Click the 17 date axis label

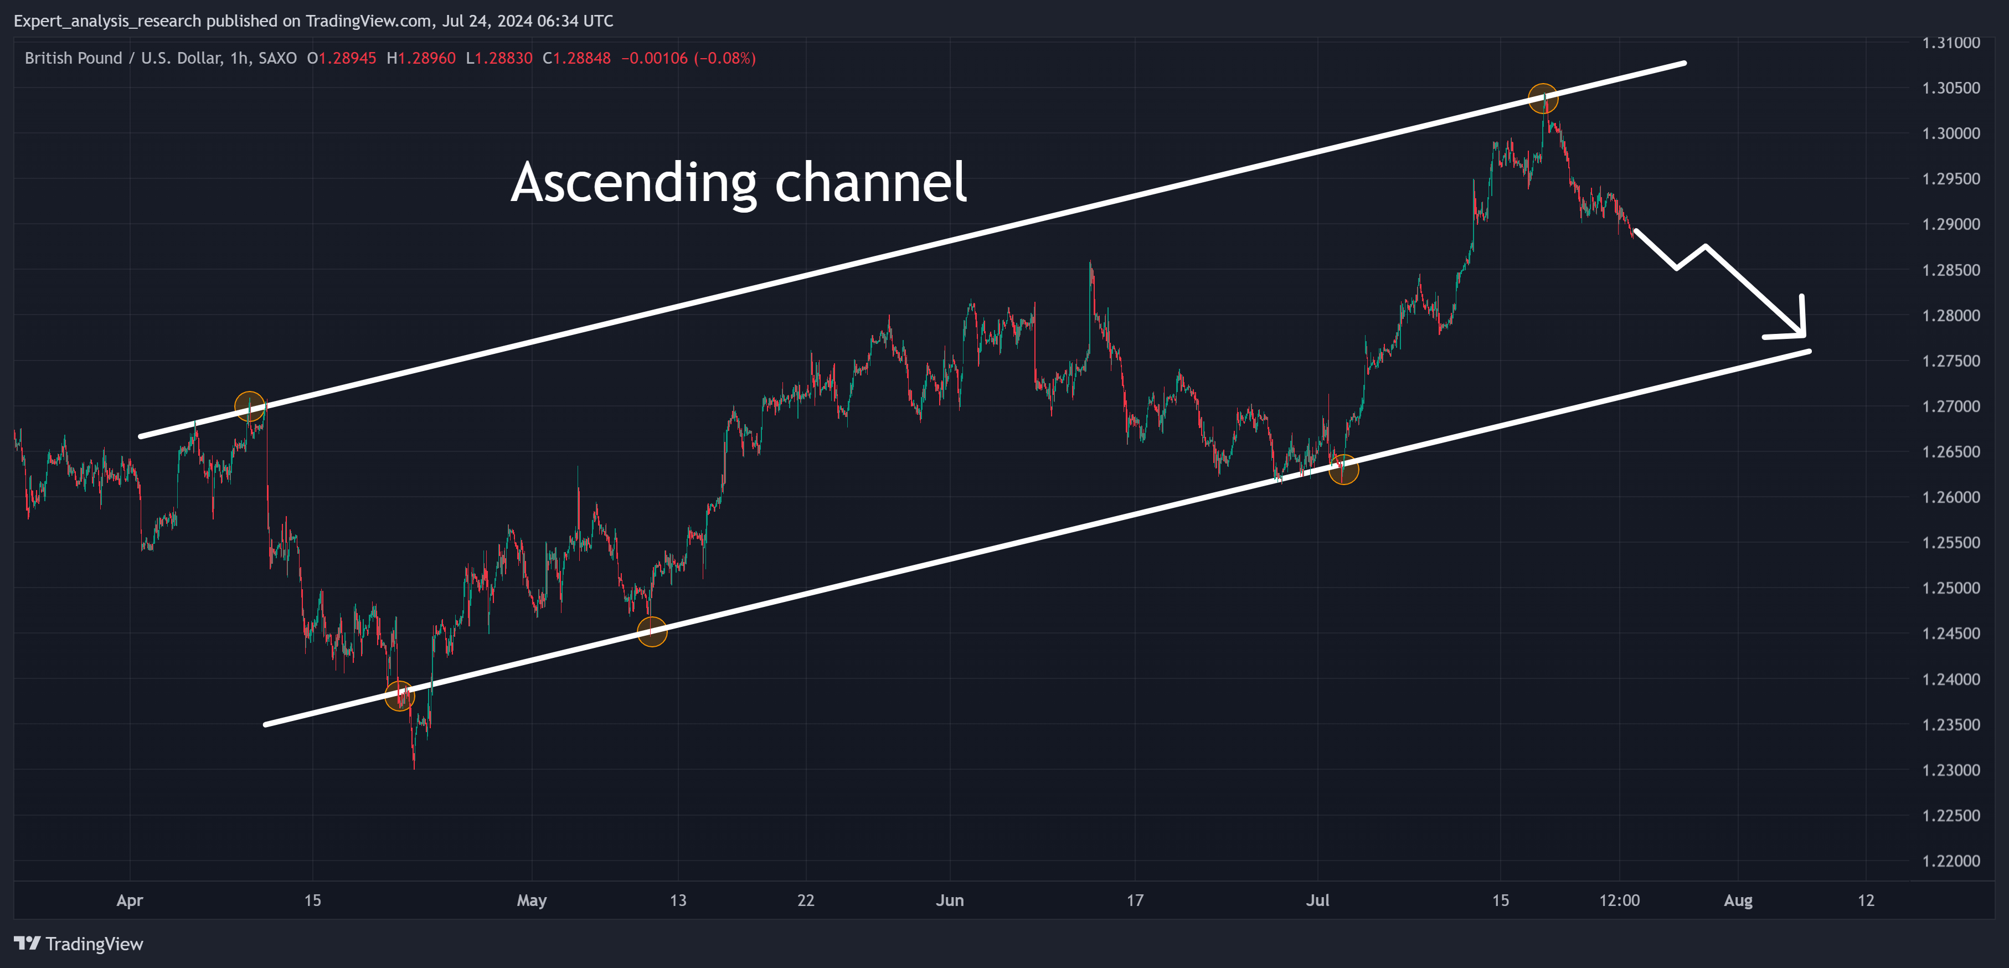(x=1135, y=900)
